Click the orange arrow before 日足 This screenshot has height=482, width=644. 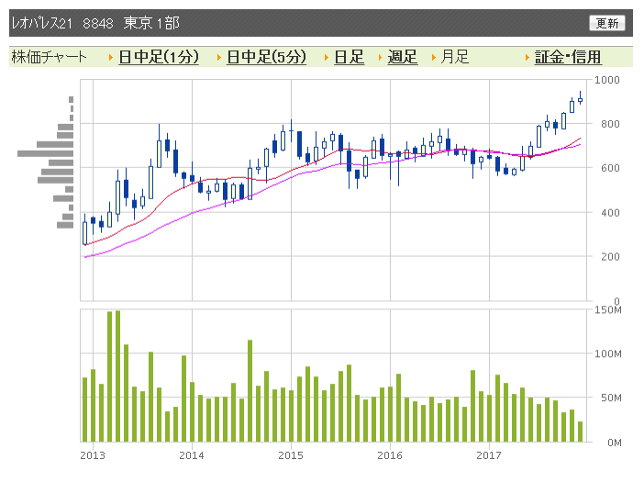pyautogui.click(x=327, y=58)
